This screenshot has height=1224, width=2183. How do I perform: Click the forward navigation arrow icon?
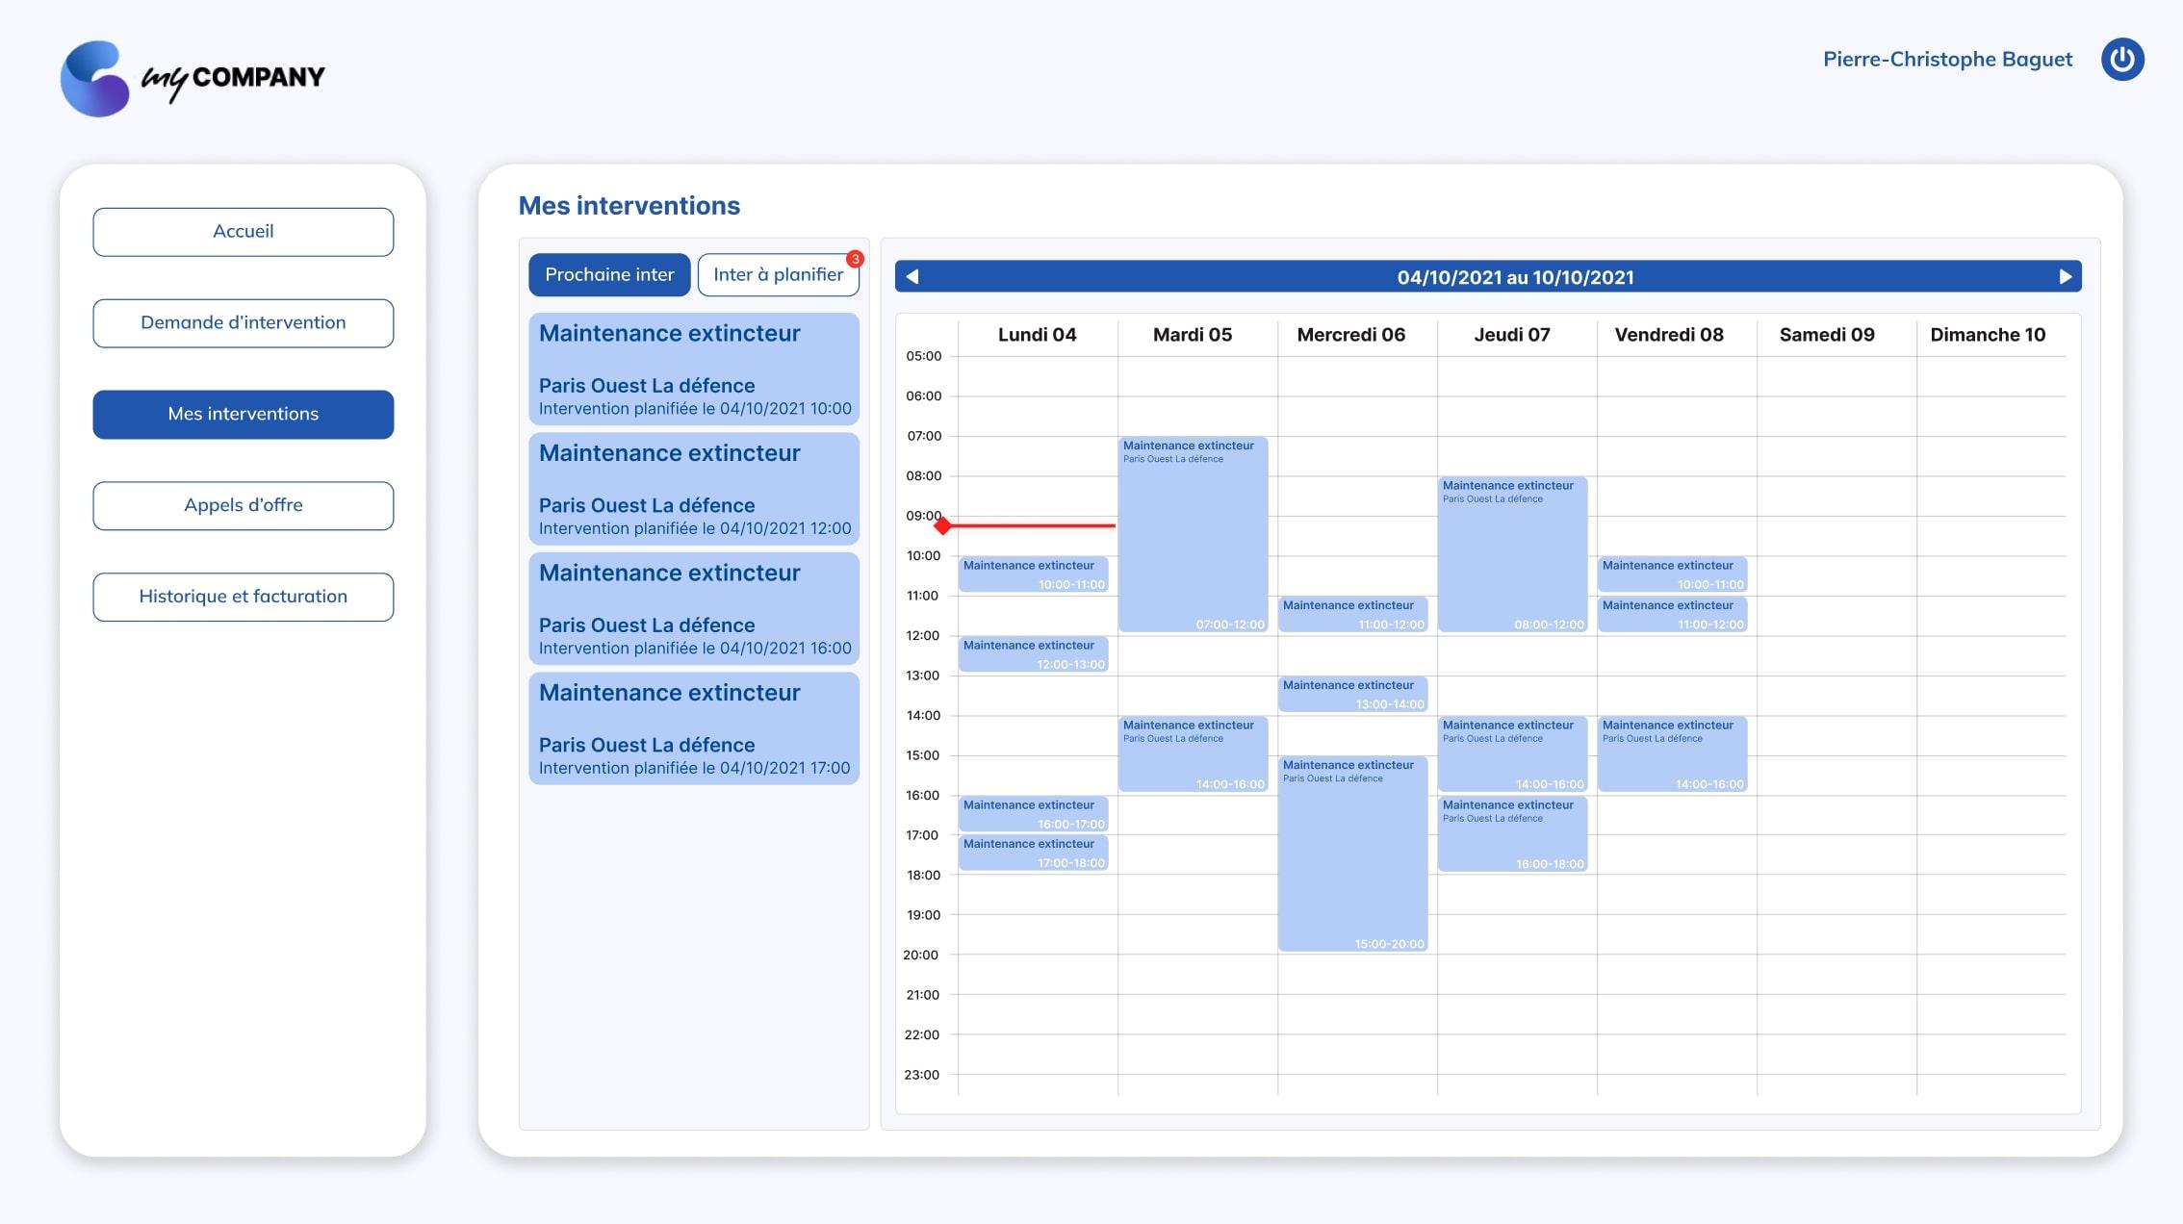pos(2065,275)
